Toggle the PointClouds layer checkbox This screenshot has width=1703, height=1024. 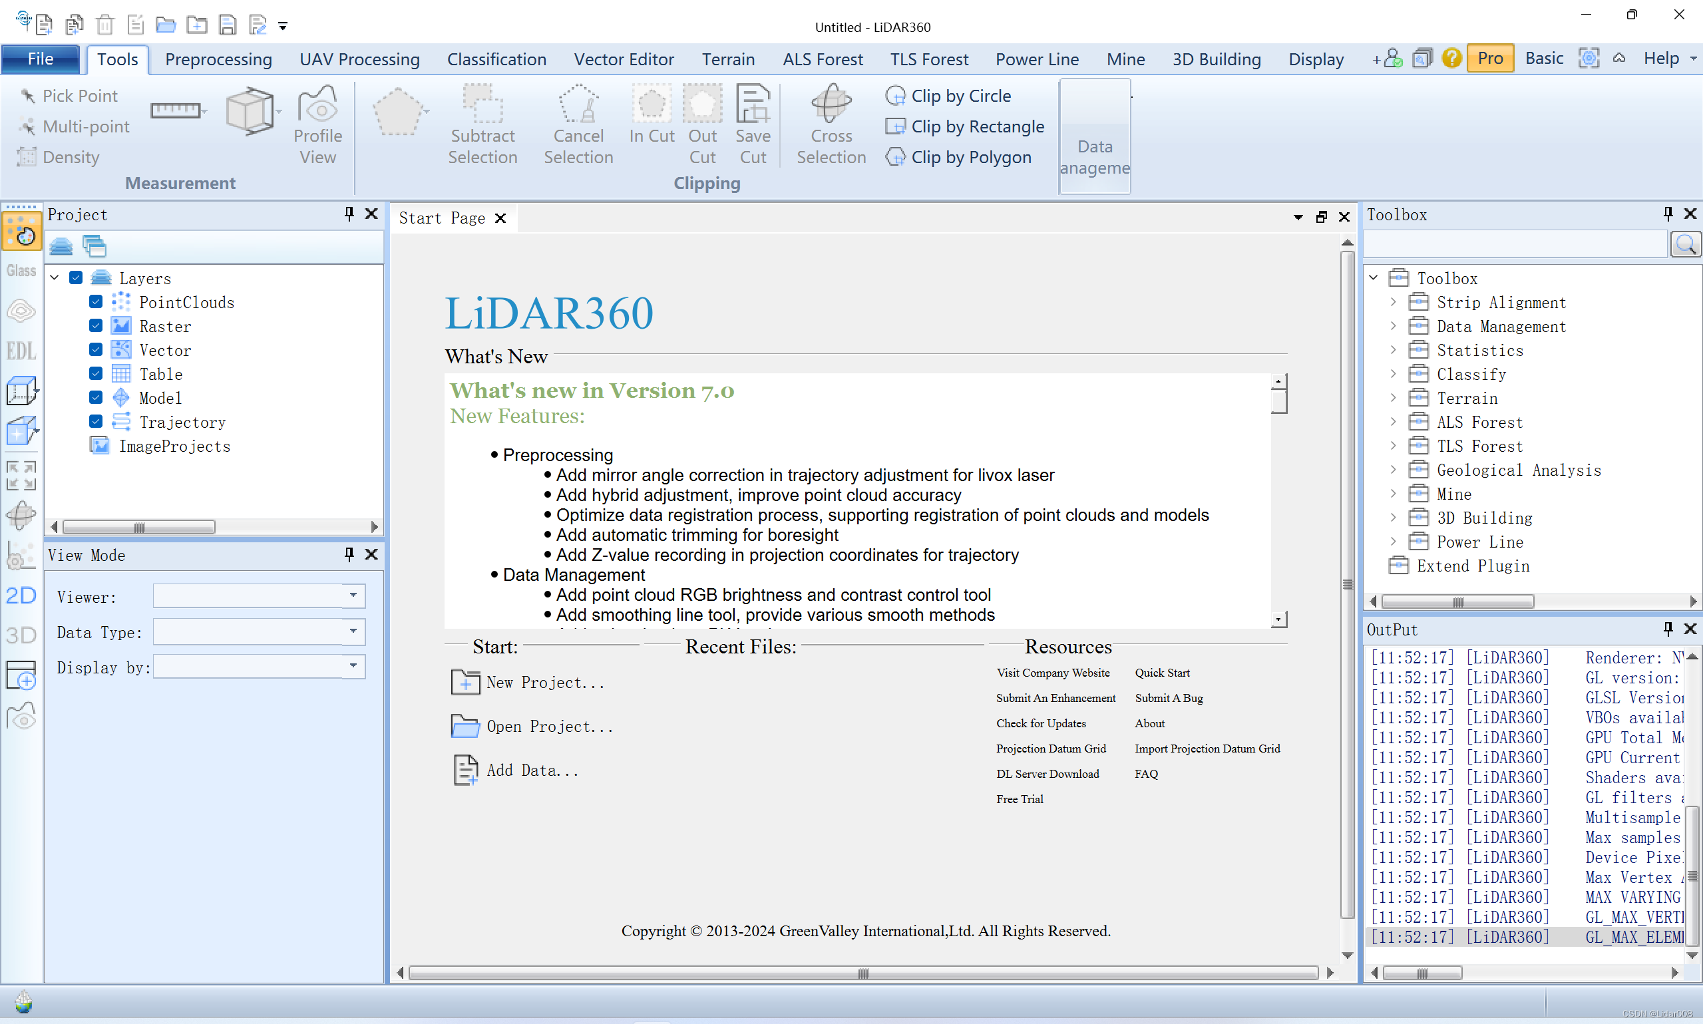tap(96, 301)
